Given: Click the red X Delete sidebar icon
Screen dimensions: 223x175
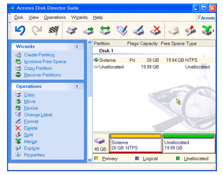Looking at the screenshot, I should (x=18, y=128).
